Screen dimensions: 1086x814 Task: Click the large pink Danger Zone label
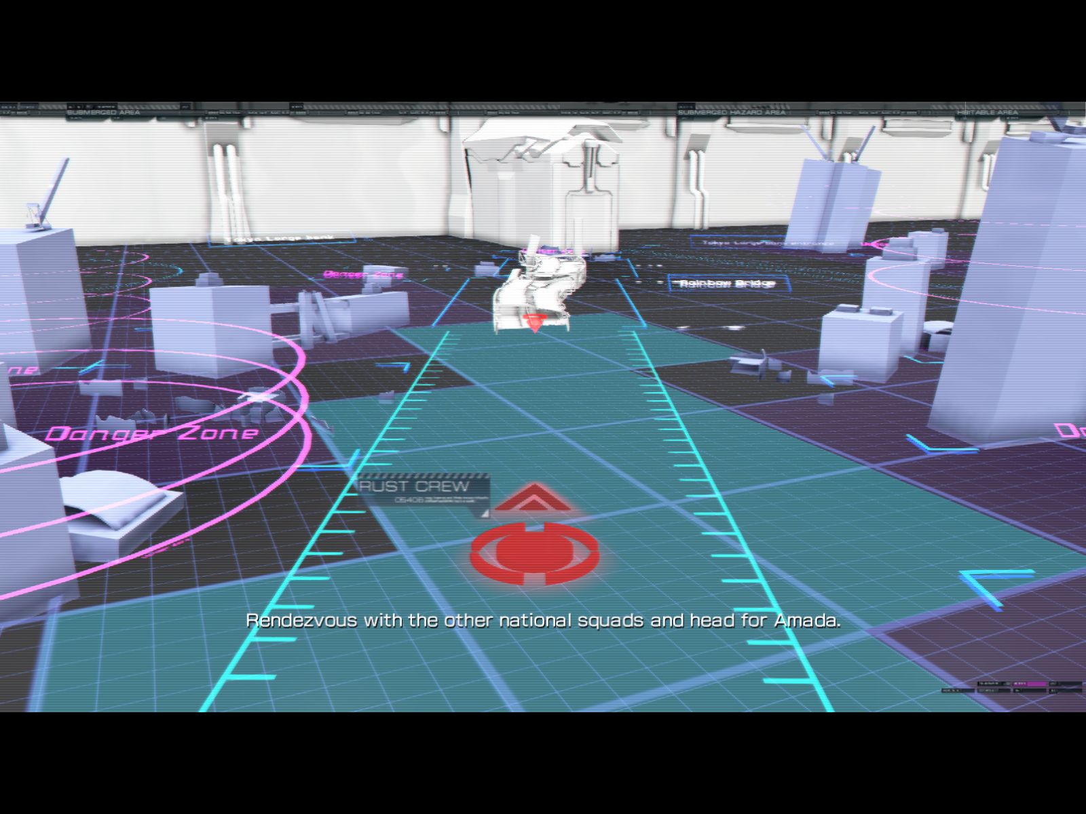pyautogui.click(x=153, y=433)
